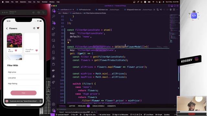Maximize the panel with the chevron up
Image resolution: width=207 pixels, height=116 pixels.
(x=175, y=106)
